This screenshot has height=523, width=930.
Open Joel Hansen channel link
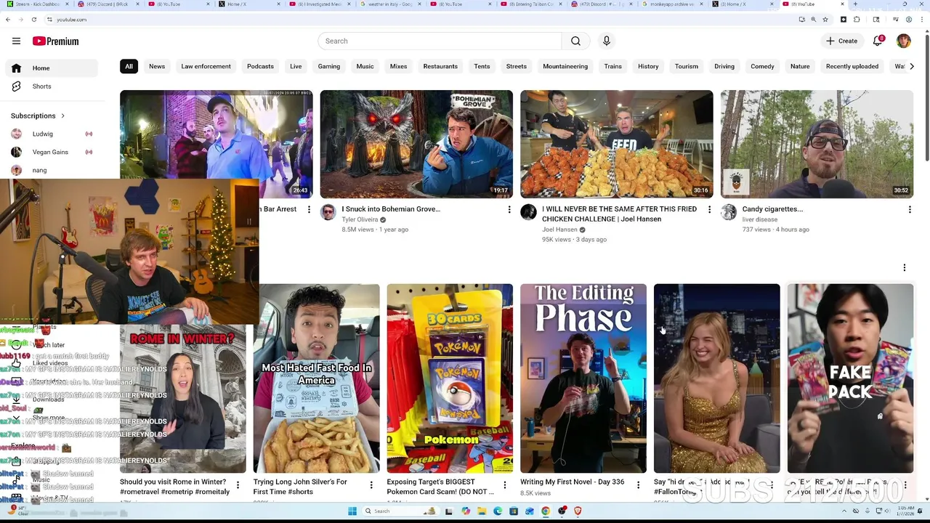click(x=559, y=230)
